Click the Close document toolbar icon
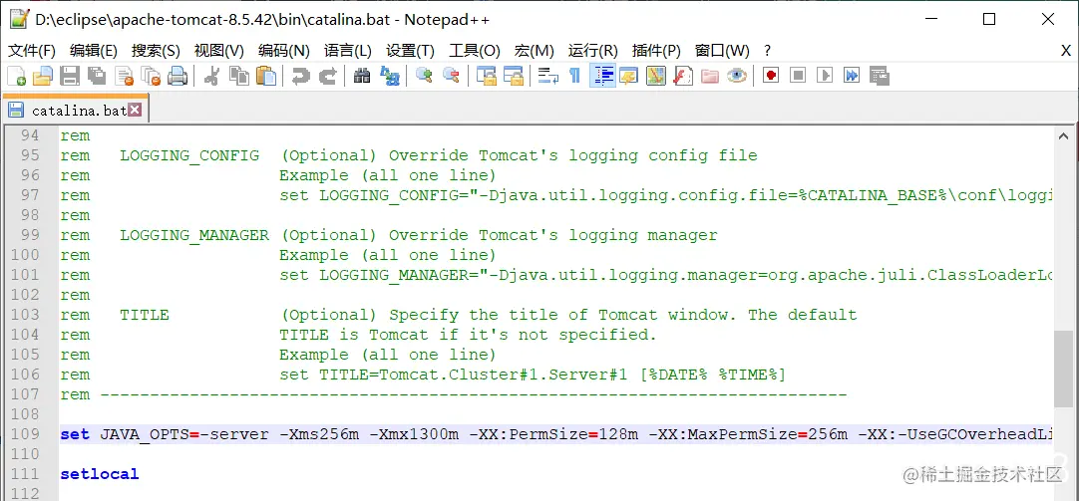 (x=124, y=76)
